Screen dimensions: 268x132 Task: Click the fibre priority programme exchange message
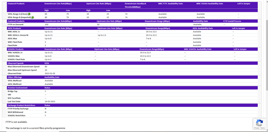pyautogui.click(x=35, y=128)
